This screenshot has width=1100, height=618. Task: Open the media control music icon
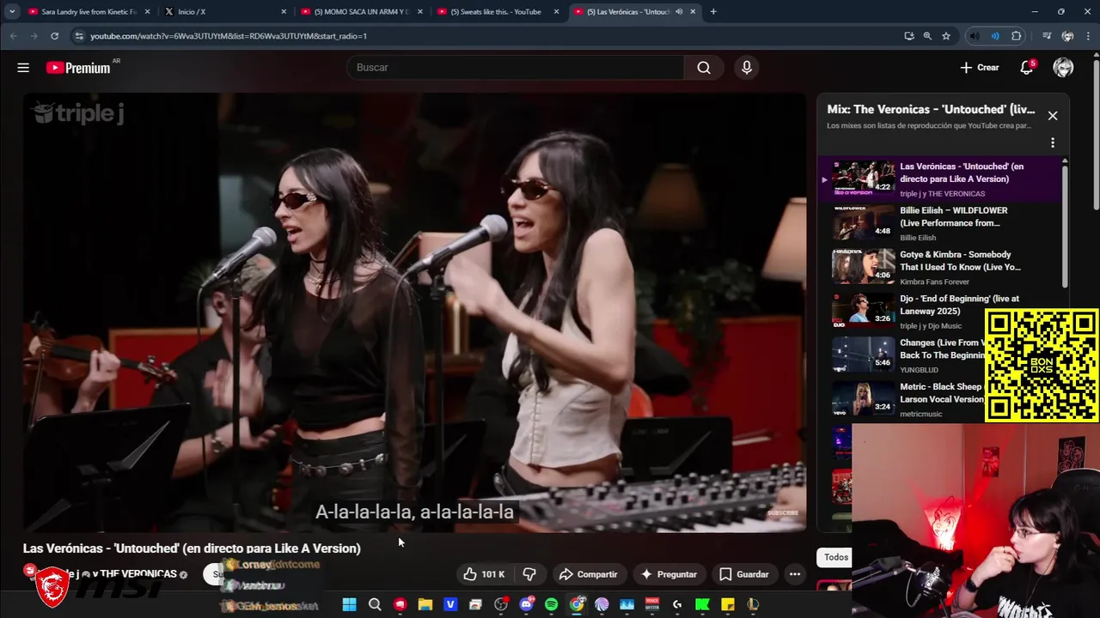[x=1047, y=36]
